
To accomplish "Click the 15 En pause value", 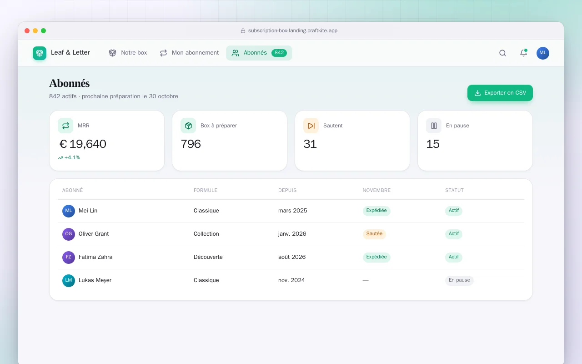I will [x=433, y=144].
